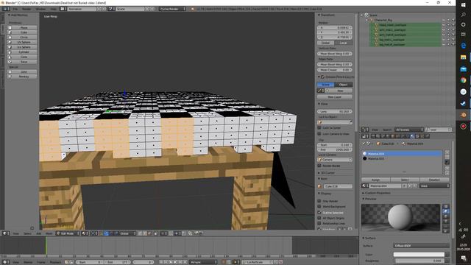This screenshot has width=471, height=265.
Task: Enable Render Border checkbox
Action: tap(319, 166)
